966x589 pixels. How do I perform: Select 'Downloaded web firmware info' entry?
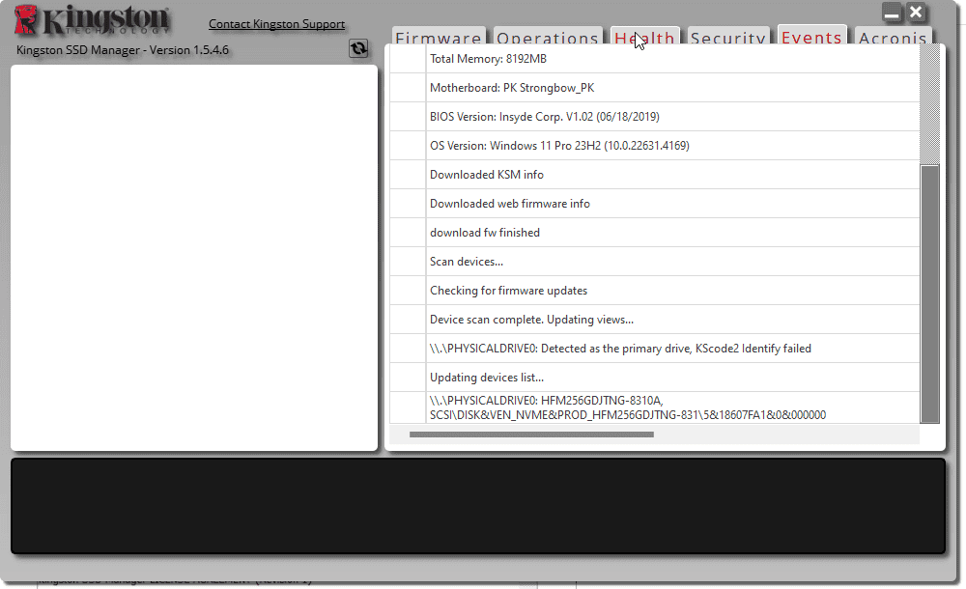tap(655, 204)
